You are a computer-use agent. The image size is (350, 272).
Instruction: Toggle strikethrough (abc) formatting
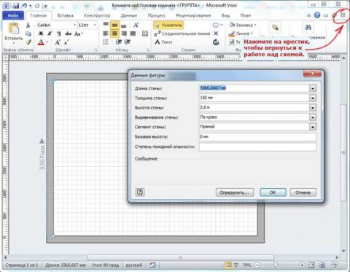coord(69,34)
